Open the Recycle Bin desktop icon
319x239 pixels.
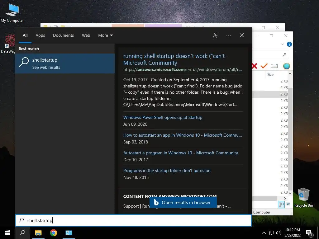pyautogui.click(x=303, y=198)
